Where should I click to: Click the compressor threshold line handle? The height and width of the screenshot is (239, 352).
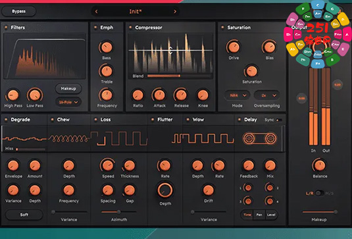click(170, 50)
